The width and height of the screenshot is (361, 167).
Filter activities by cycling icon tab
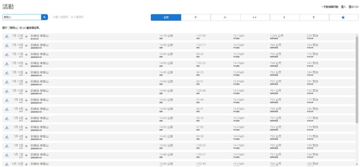(225, 18)
